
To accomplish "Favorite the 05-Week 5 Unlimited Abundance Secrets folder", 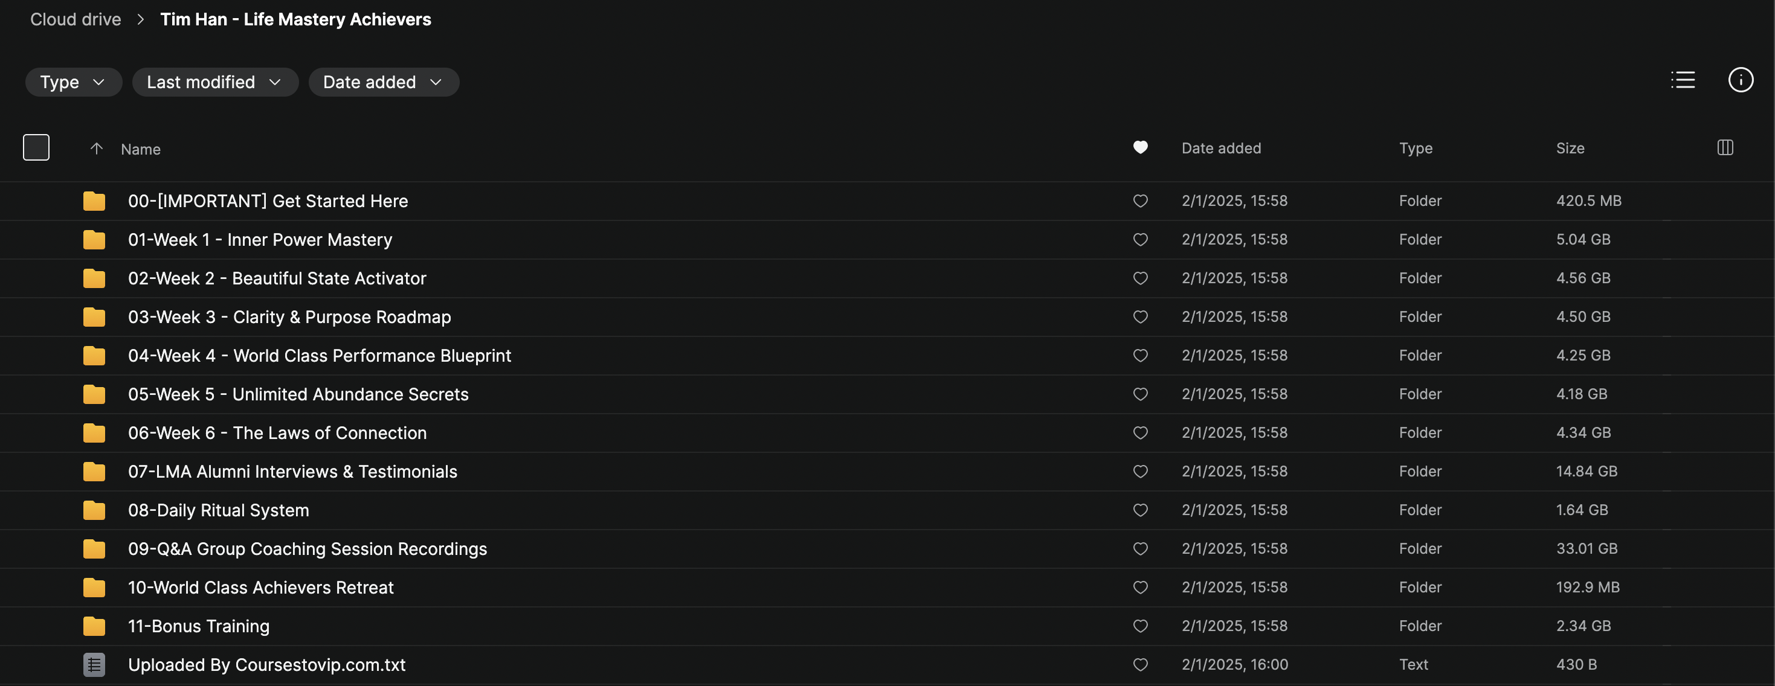I will [x=1141, y=394].
